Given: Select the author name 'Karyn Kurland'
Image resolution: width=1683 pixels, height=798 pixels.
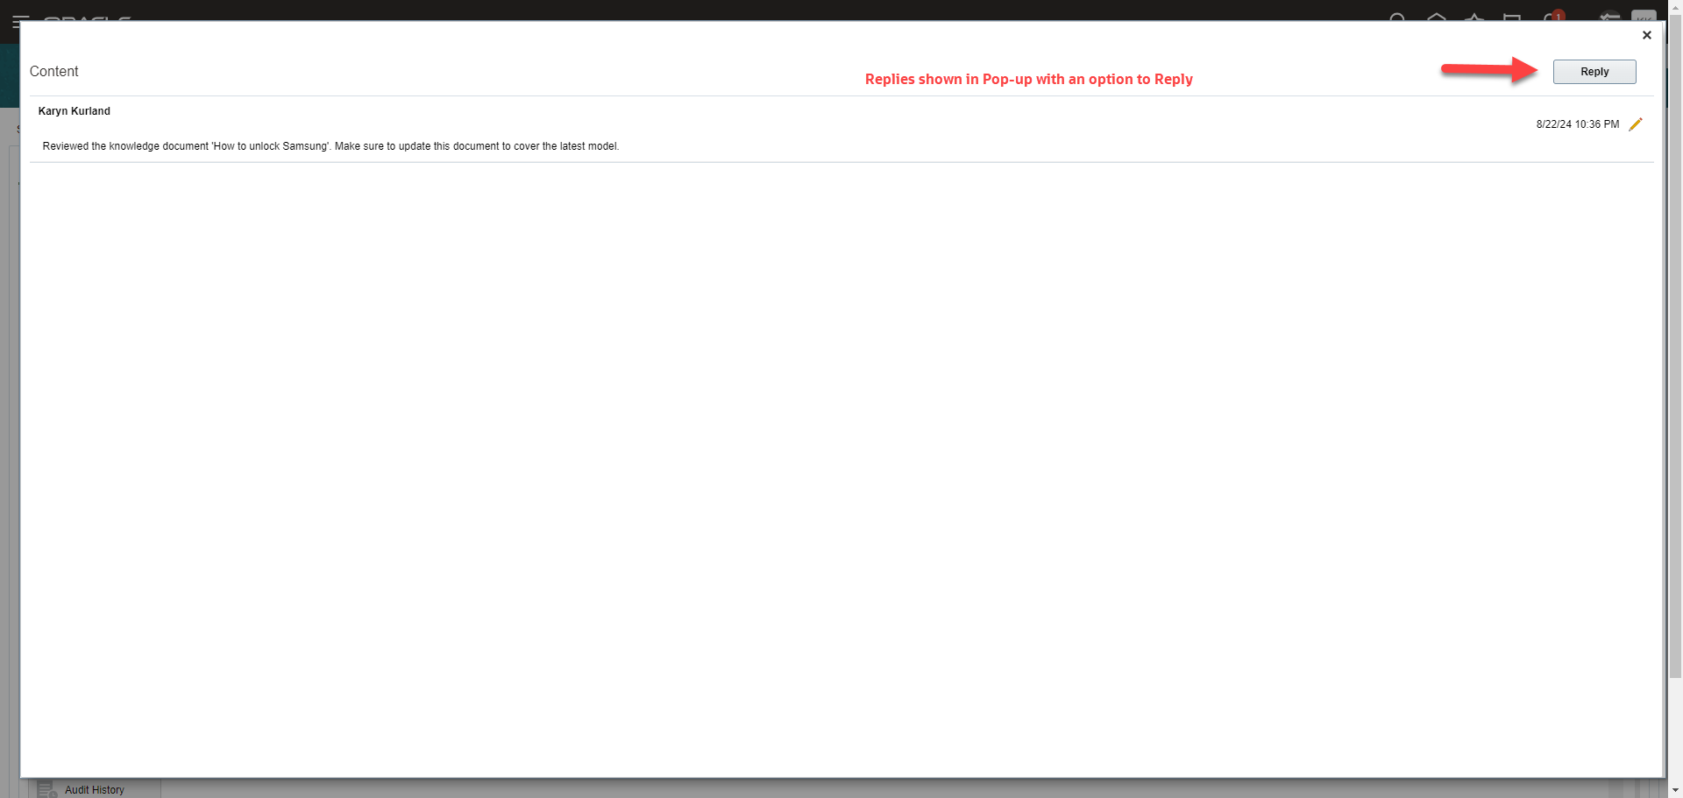Looking at the screenshot, I should [x=75, y=111].
